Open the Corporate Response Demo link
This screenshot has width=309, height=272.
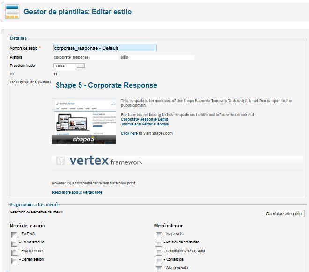[x=145, y=119]
